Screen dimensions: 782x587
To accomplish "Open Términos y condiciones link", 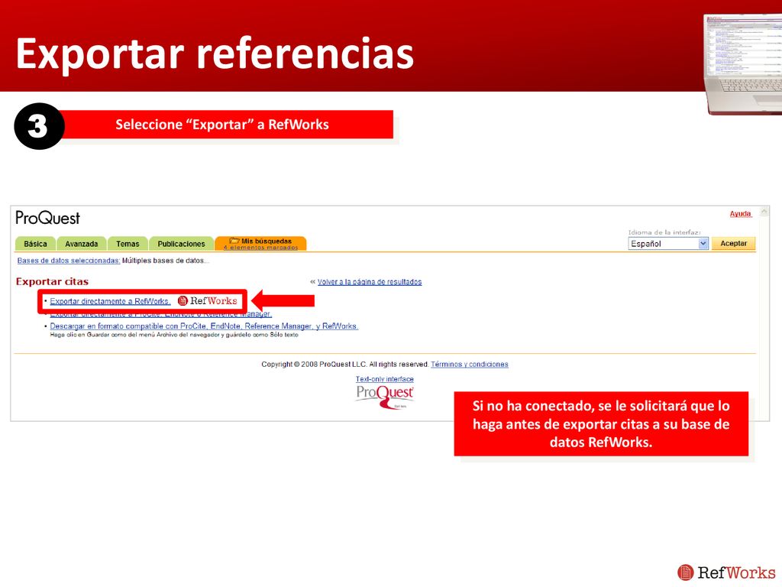I will [x=470, y=365].
